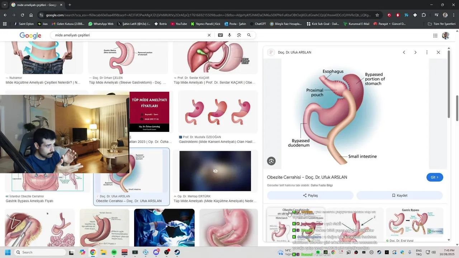
Task: Click the Paylaş share button
Action: point(310,195)
